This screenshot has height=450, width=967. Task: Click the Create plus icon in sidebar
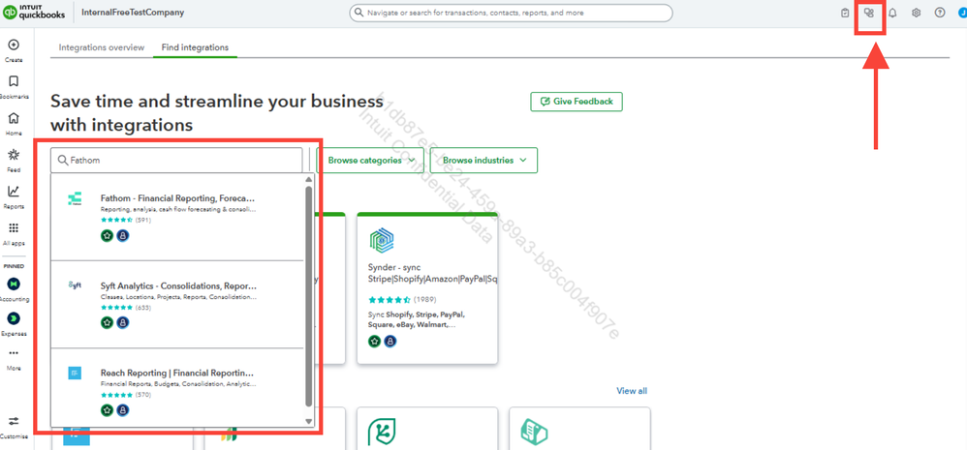coord(14,45)
